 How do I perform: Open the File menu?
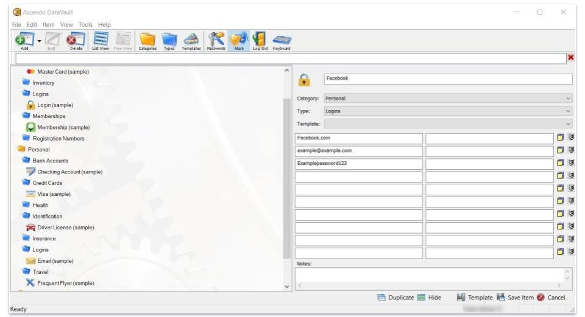point(16,24)
